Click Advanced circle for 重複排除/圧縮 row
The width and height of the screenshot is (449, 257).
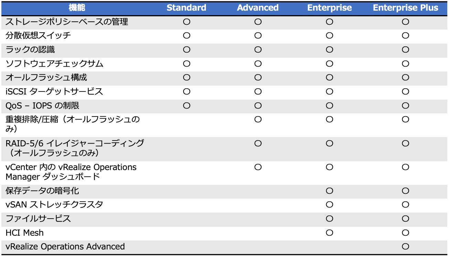[x=258, y=120]
